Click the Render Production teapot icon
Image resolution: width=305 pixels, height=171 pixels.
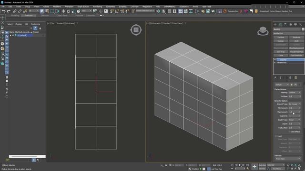(x=213, y=11)
